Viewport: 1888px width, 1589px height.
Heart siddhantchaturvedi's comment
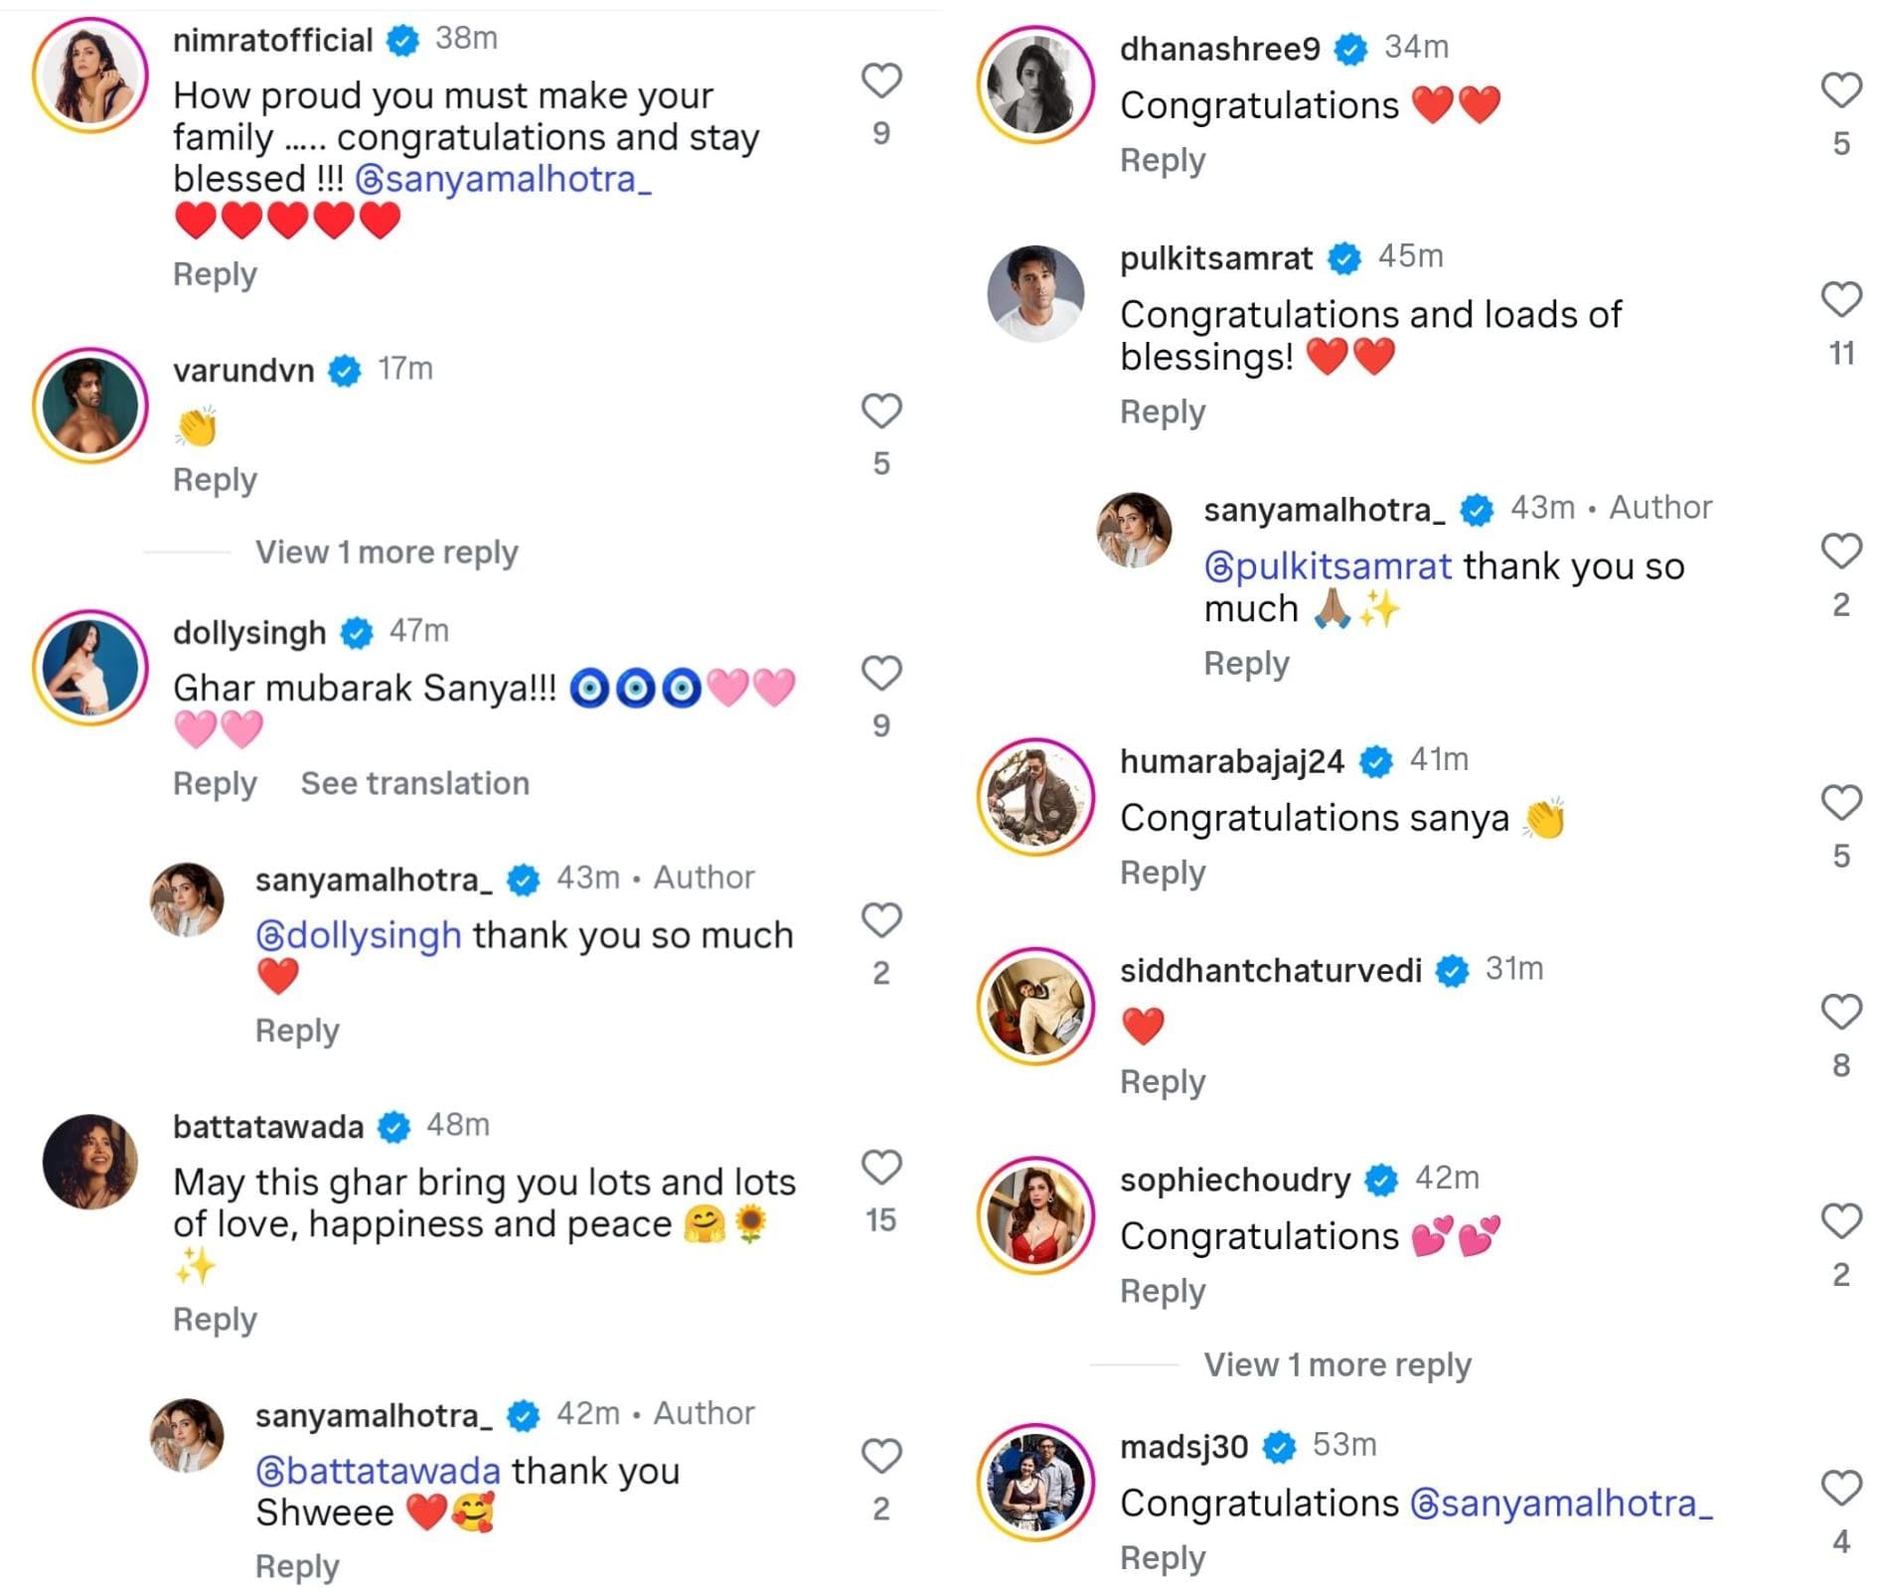tap(1840, 1012)
